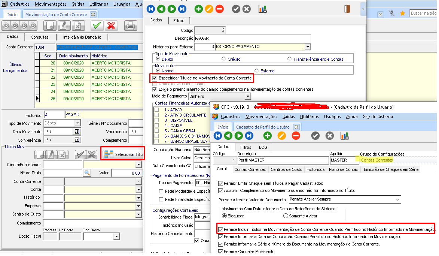Open the Centros de Custo tab

point(286,169)
